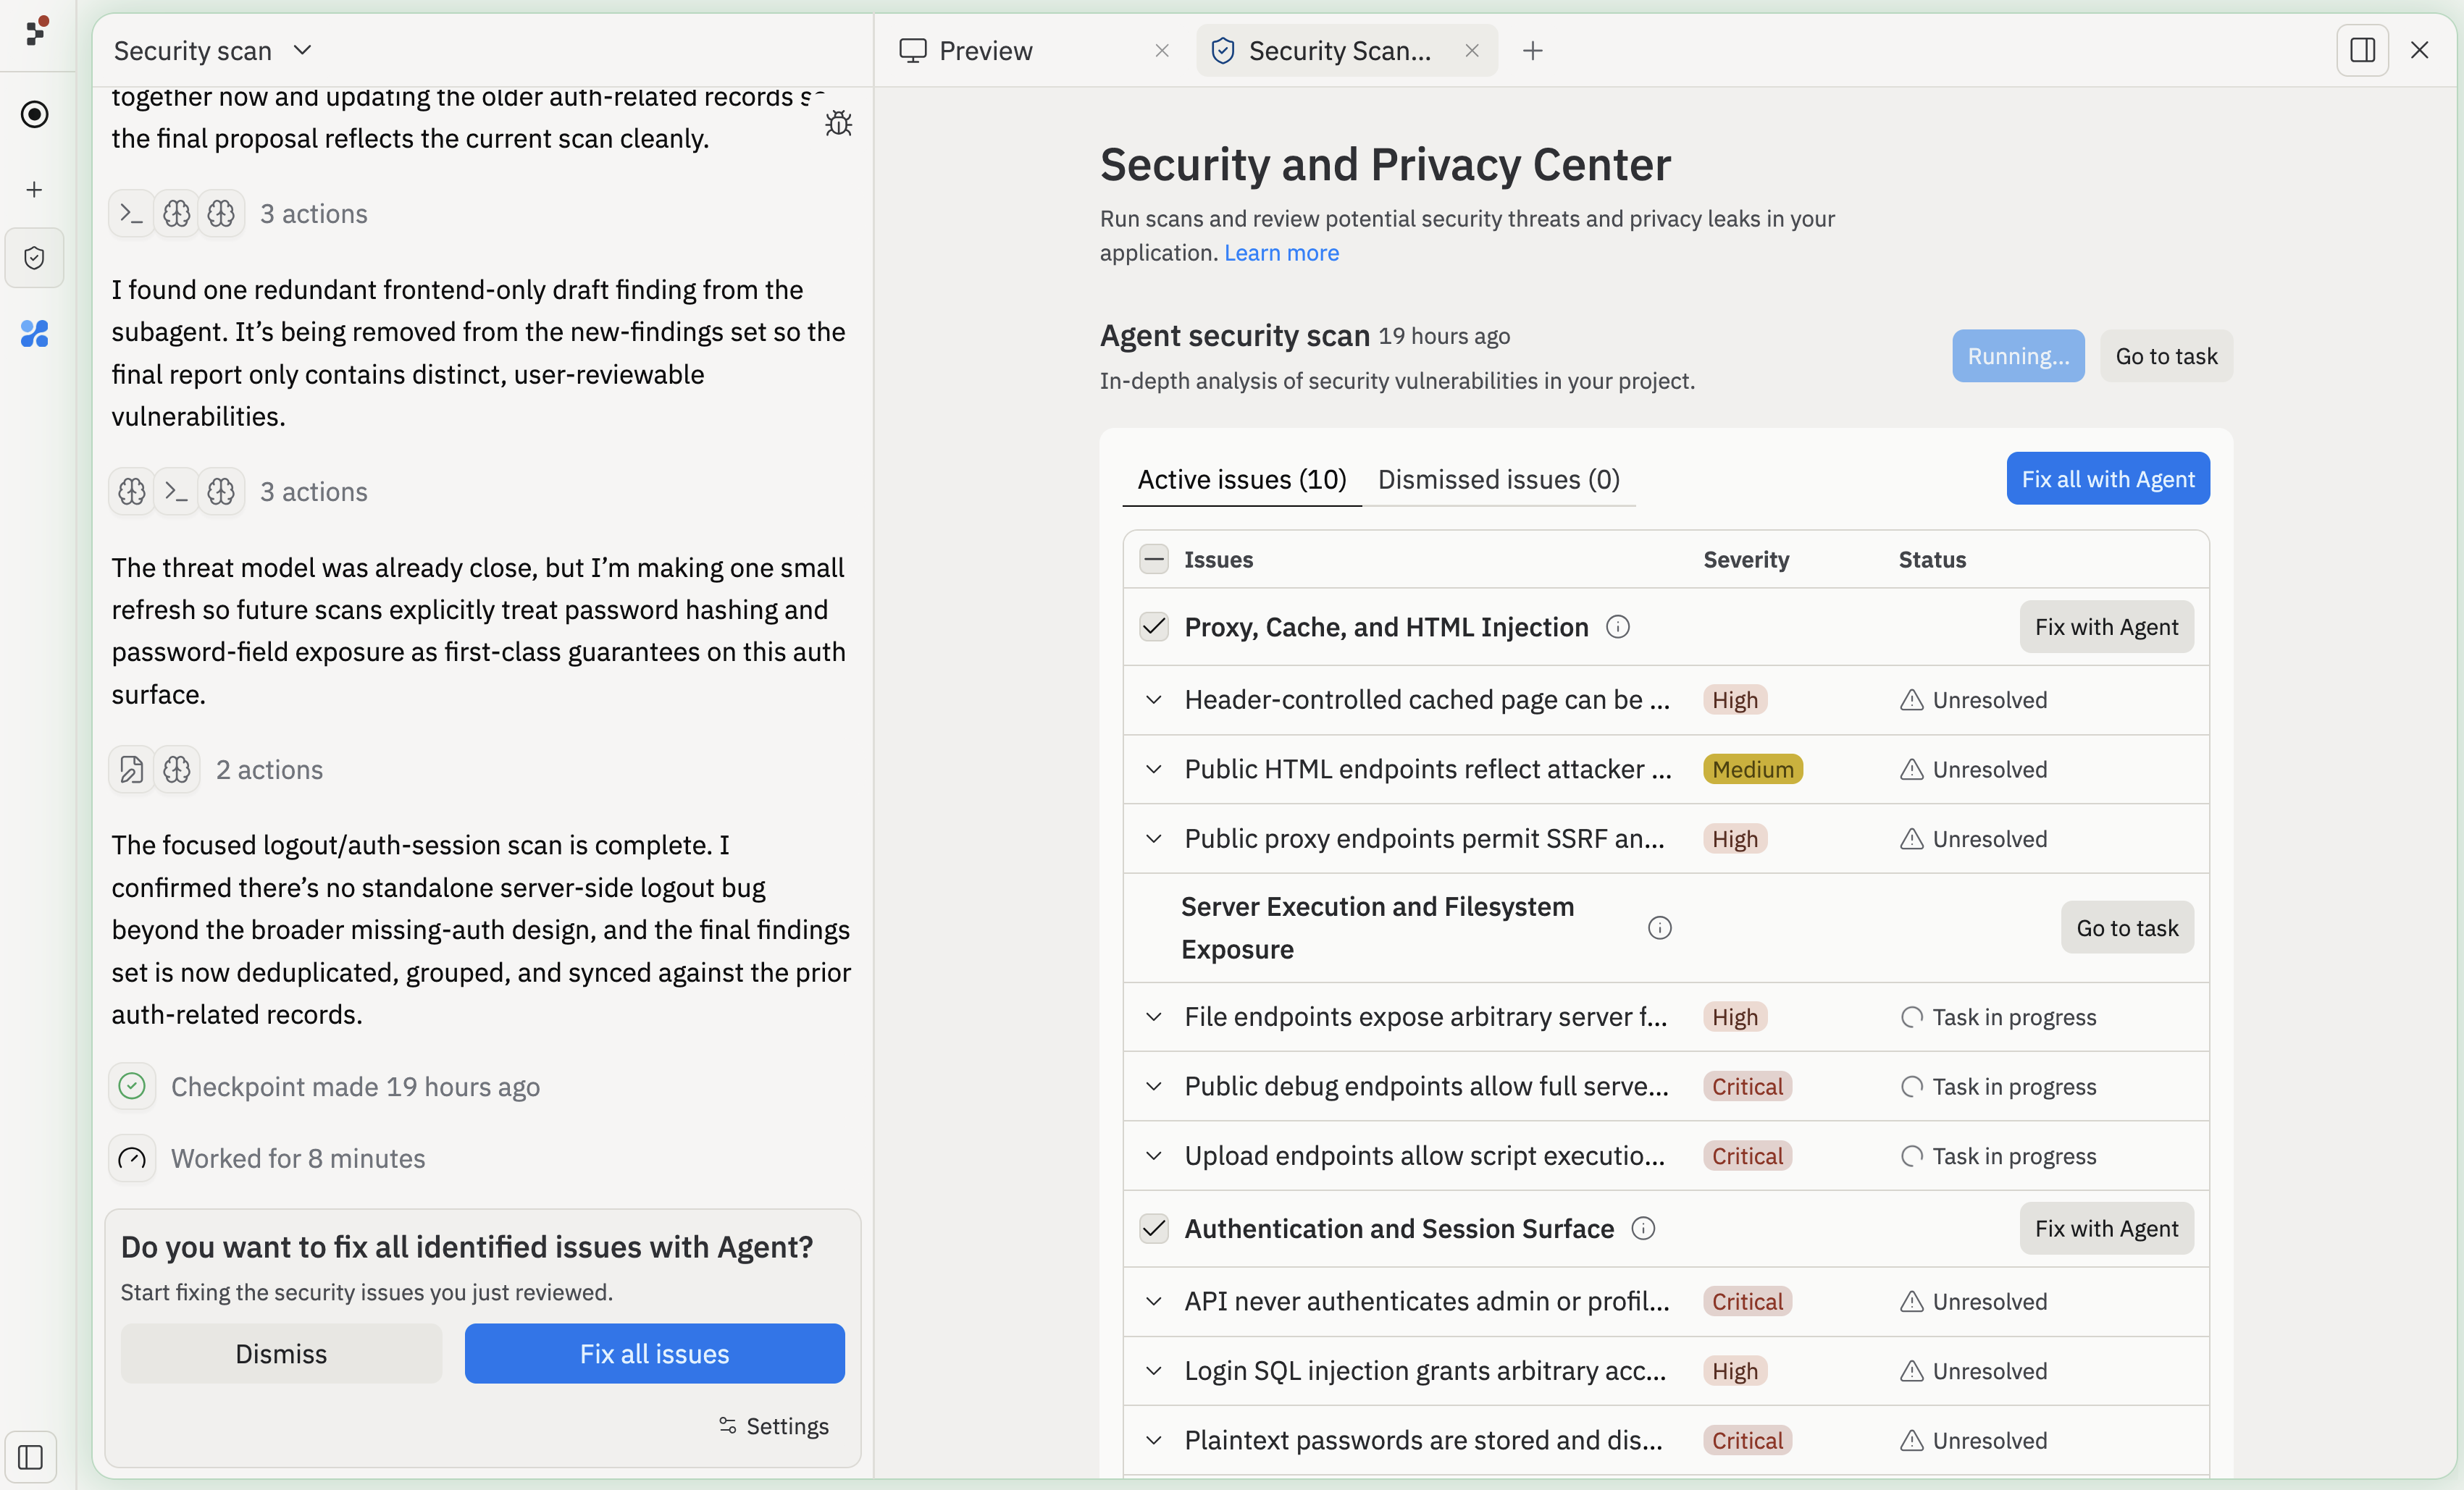Screen dimensions: 2464x1490
Task: Open a new tab with the plus button
Action: point(1532,50)
